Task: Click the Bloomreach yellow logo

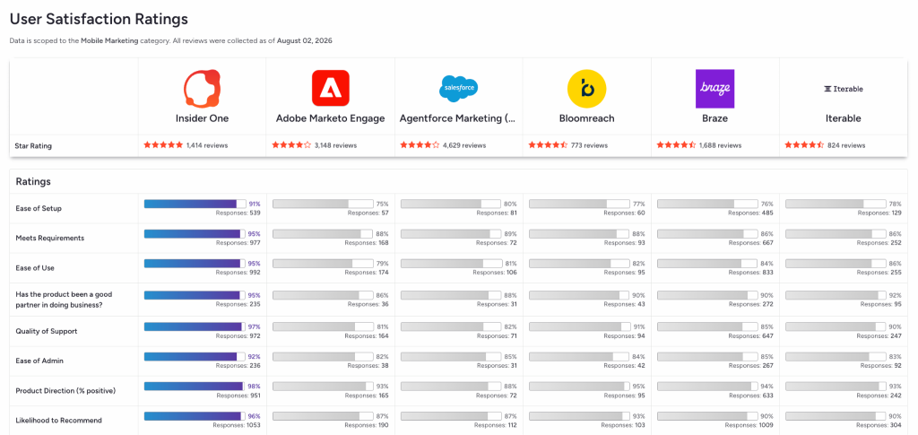Action: tap(586, 89)
